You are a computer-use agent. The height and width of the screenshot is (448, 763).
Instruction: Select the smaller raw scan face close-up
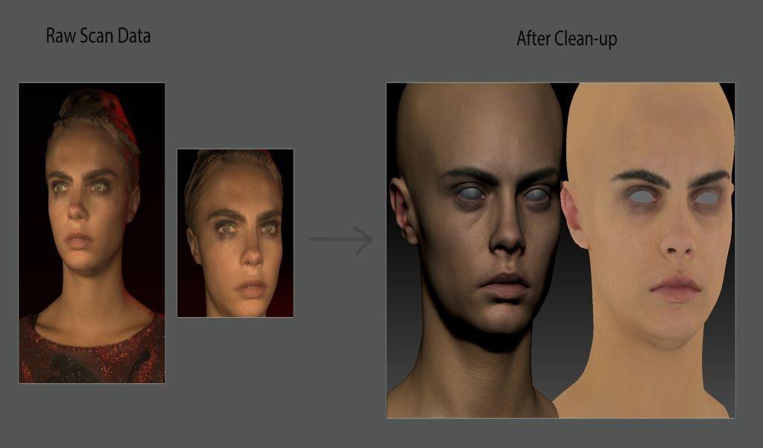(235, 233)
